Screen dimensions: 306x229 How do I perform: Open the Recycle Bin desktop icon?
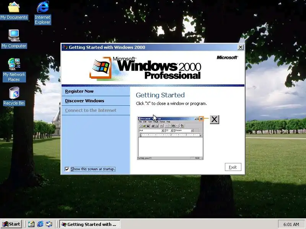pos(14,96)
